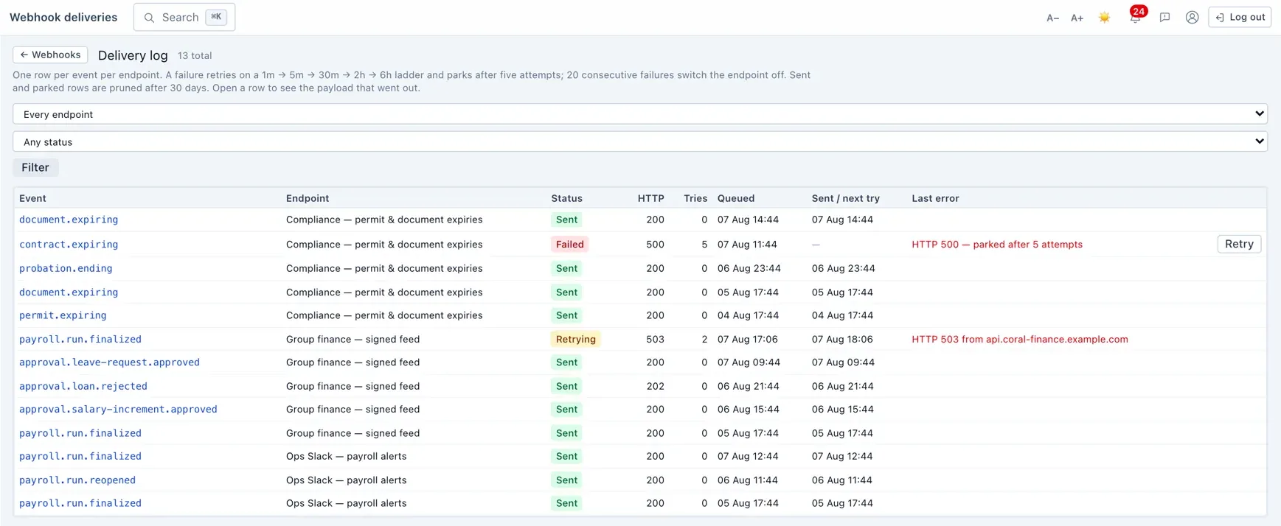The image size is (1281, 526).
Task: Click queued time 07 Aug 17:06
Action: 748,339
